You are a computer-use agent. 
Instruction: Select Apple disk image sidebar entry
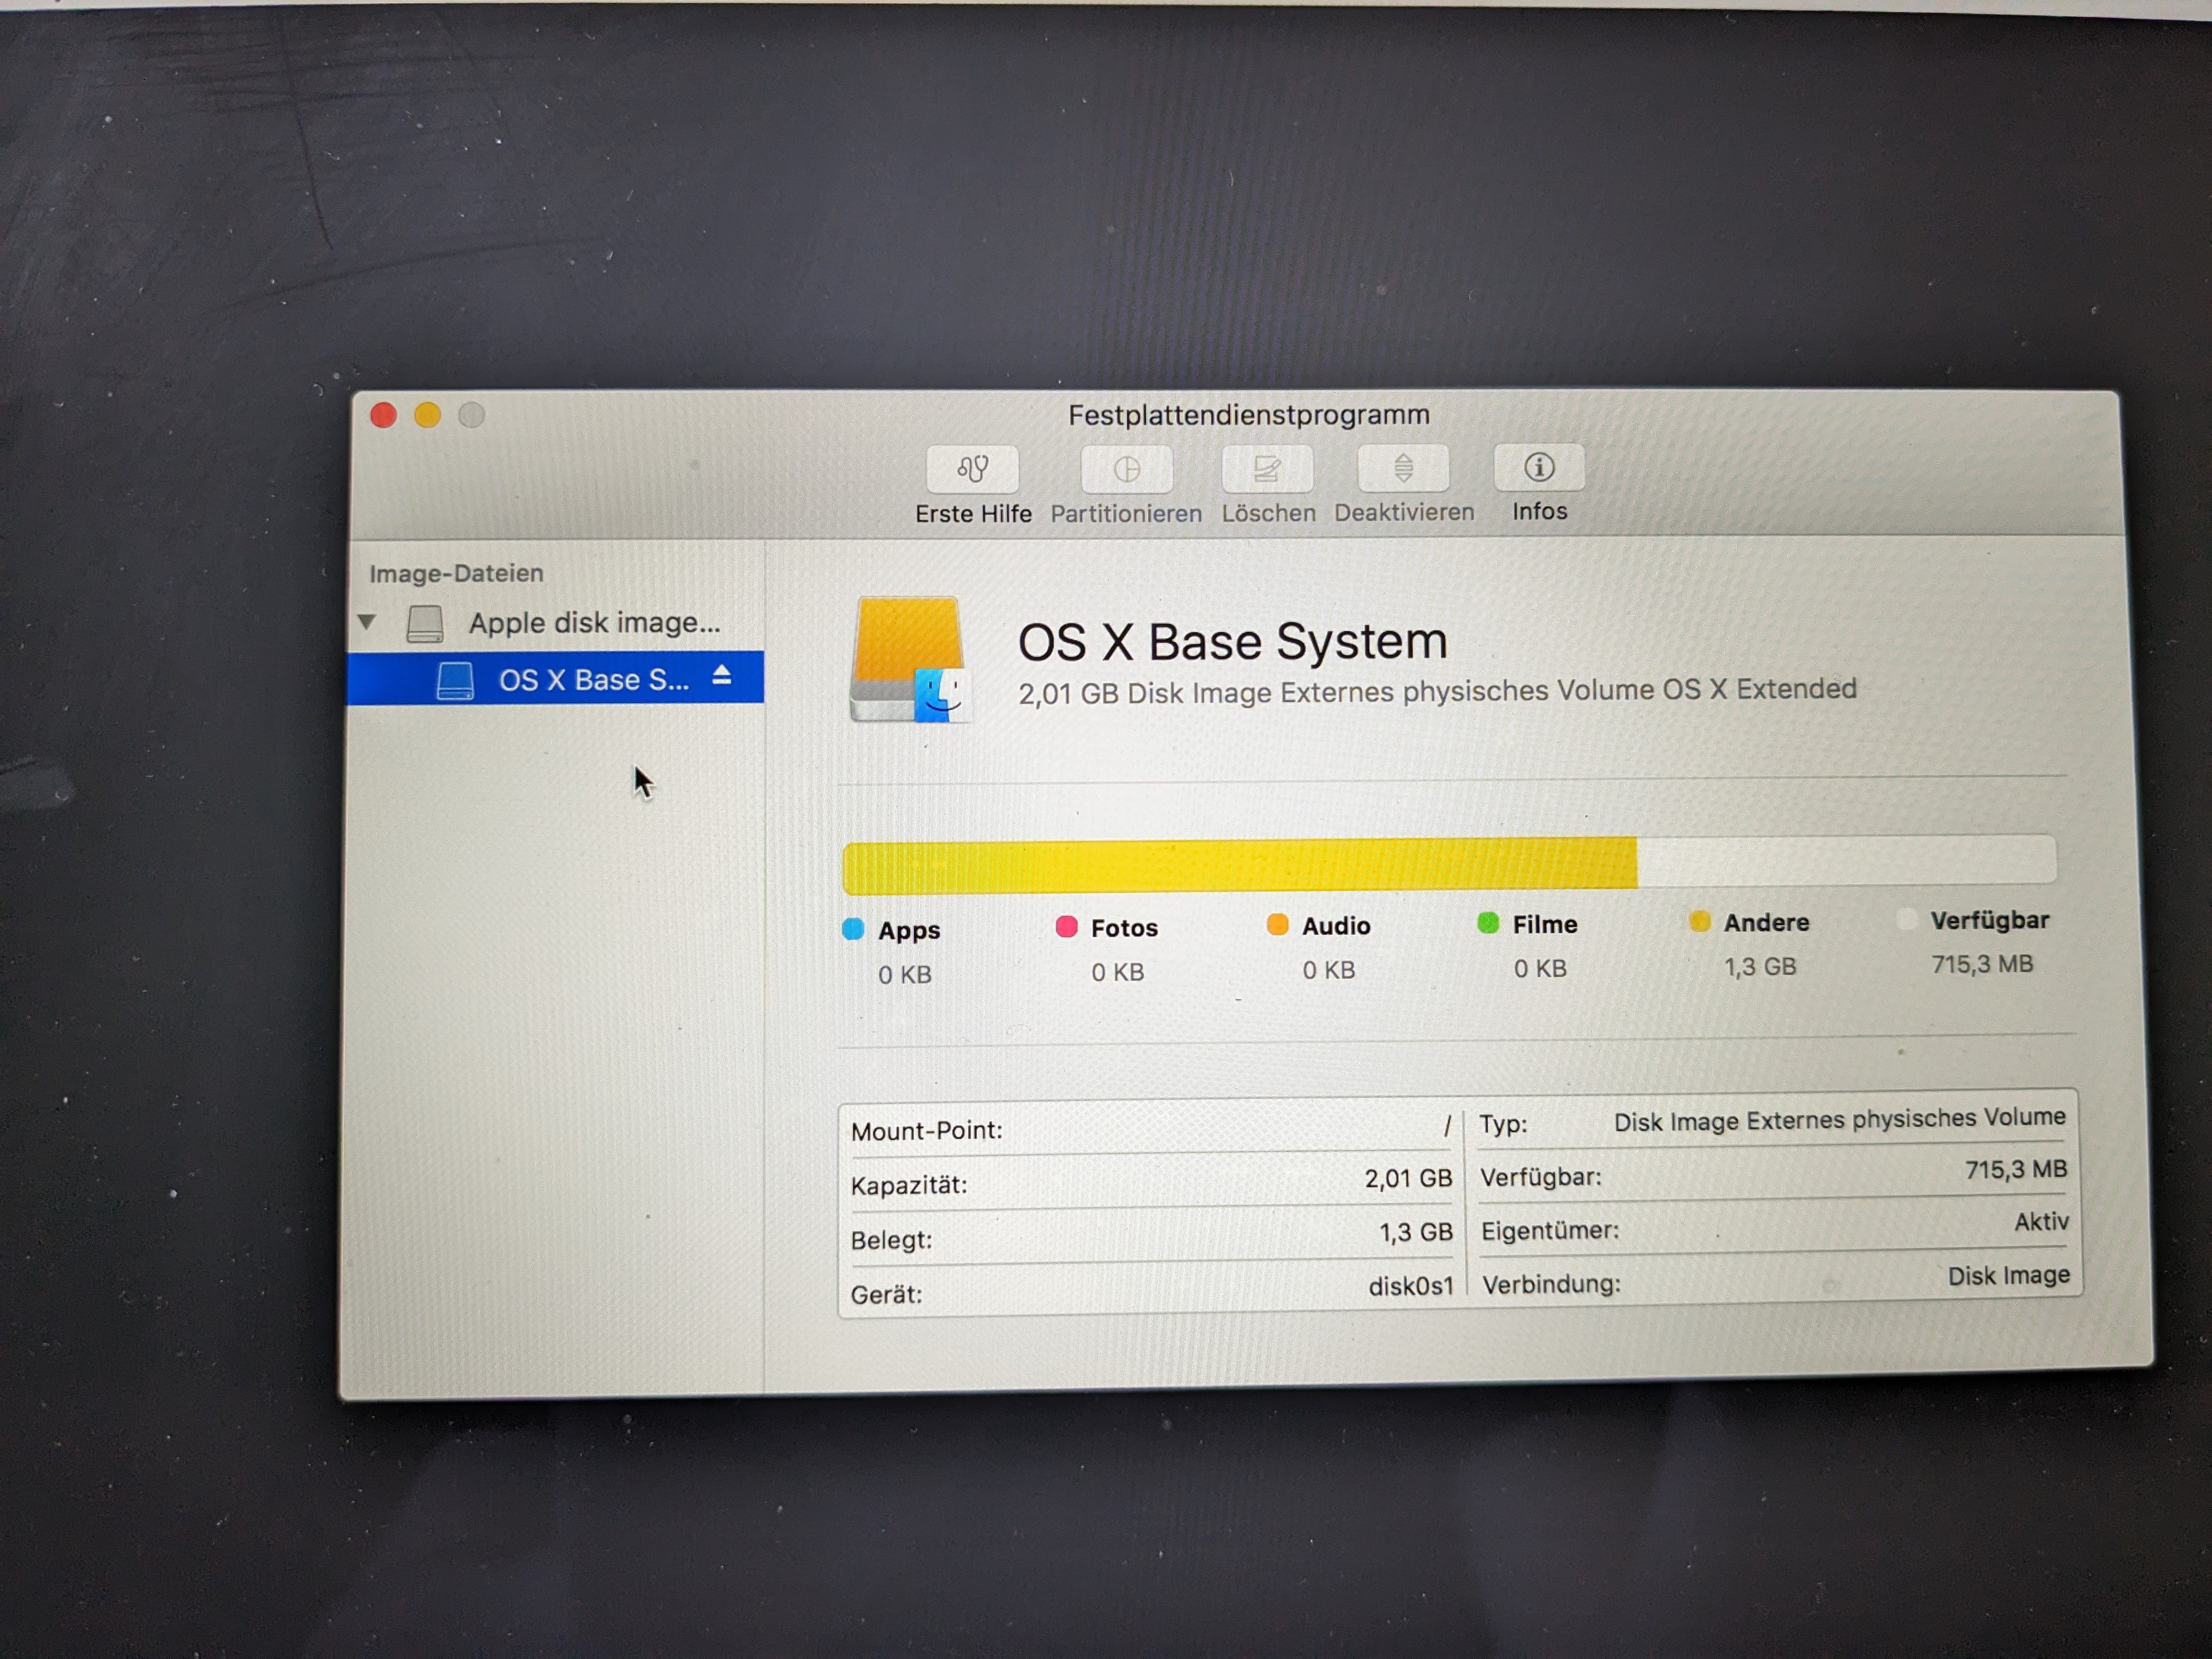pyautogui.click(x=594, y=623)
